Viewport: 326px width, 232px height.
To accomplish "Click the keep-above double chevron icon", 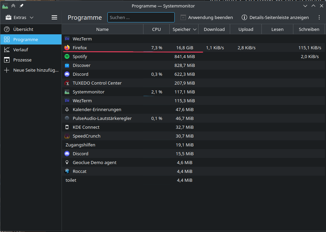I will [x=13, y=6].
